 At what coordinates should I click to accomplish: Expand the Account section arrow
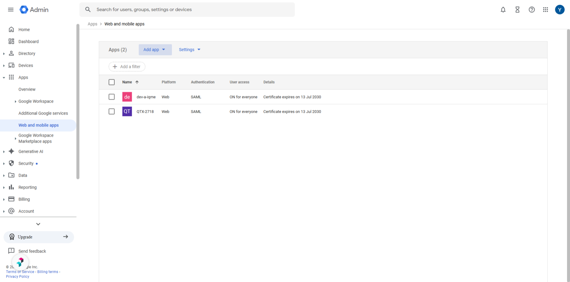(x=4, y=211)
